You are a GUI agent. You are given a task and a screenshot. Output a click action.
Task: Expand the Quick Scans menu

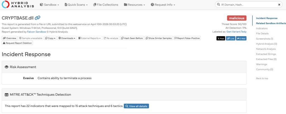pos(76,5)
